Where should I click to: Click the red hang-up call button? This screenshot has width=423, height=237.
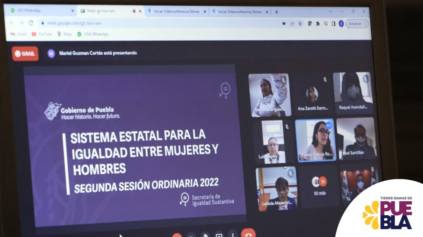tap(248, 233)
